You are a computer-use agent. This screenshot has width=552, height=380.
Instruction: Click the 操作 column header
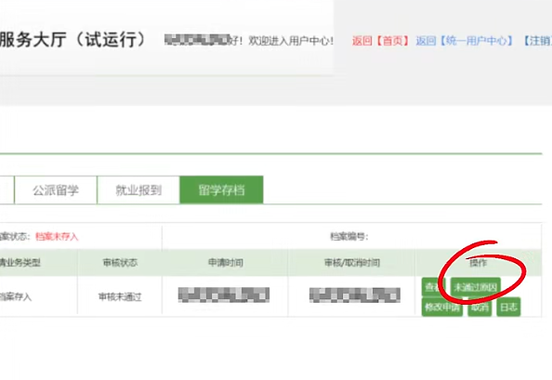point(478,263)
